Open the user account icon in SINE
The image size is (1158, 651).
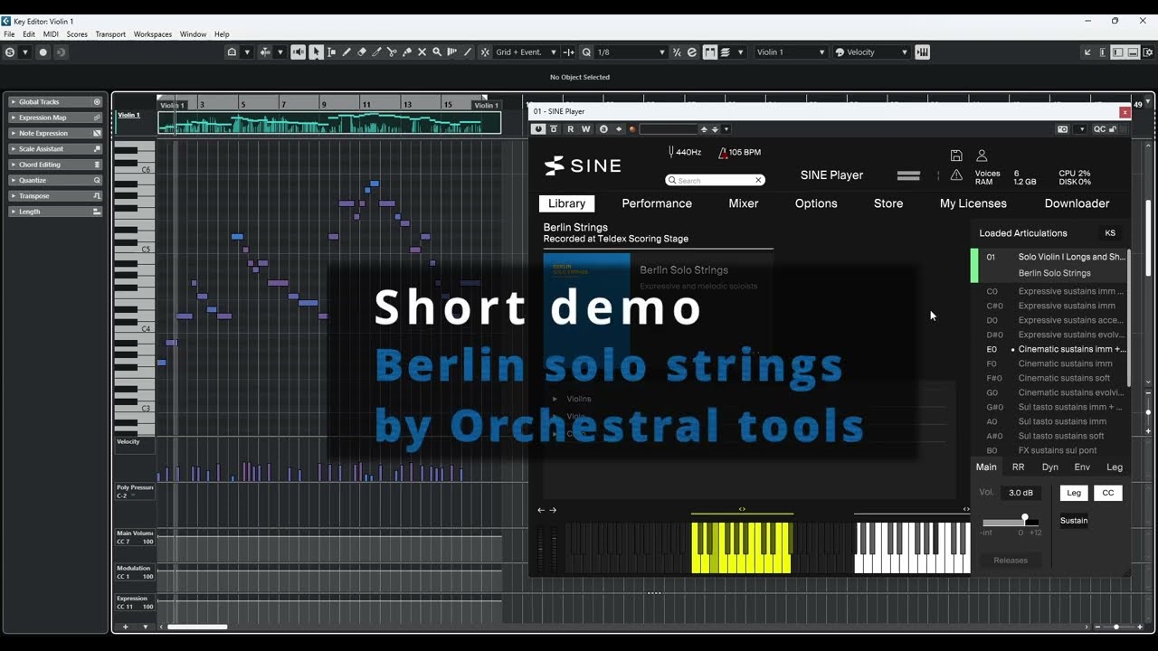(x=982, y=156)
